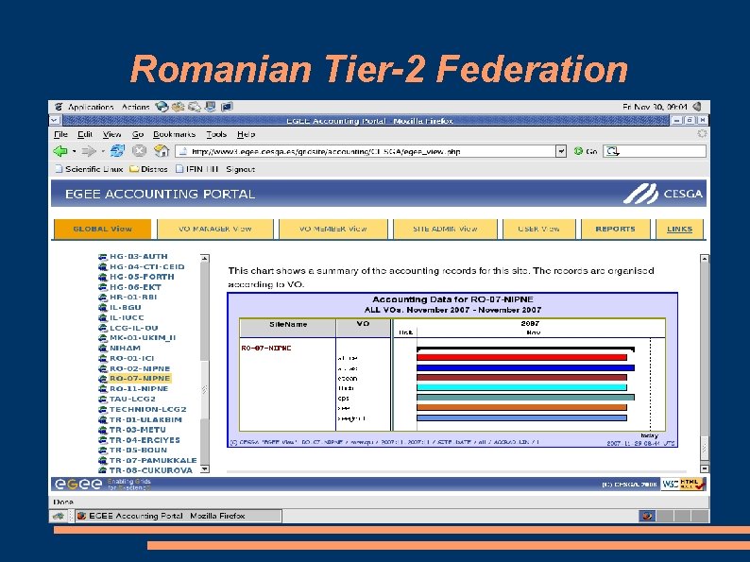
Task: Click the Firefox Forward arrow button
Action: 89,152
